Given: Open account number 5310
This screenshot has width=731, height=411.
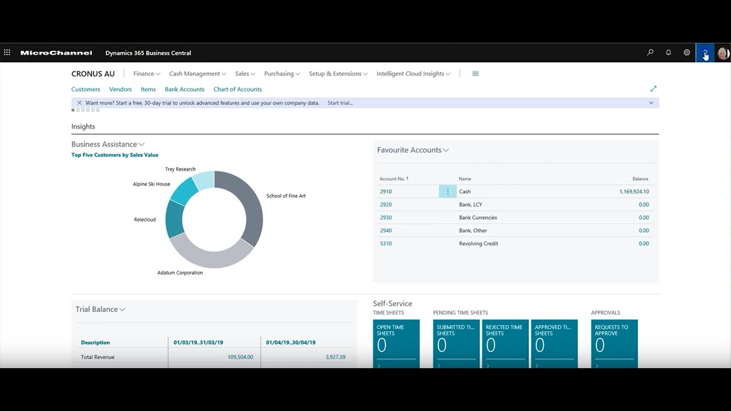Looking at the screenshot, I should pos(386,244).
